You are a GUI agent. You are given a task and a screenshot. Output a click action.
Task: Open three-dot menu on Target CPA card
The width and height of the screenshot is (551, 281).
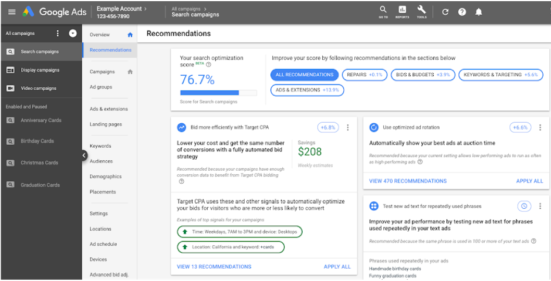coord(348,127)
